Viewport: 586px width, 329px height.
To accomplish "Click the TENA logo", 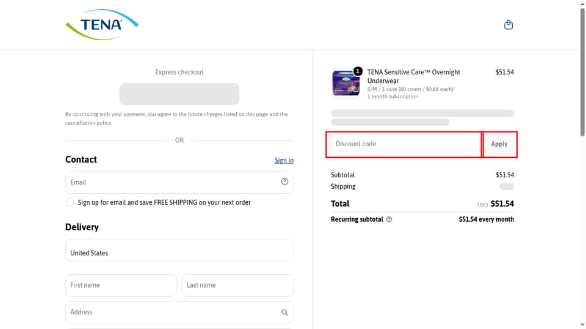I will tap(102, 24).
